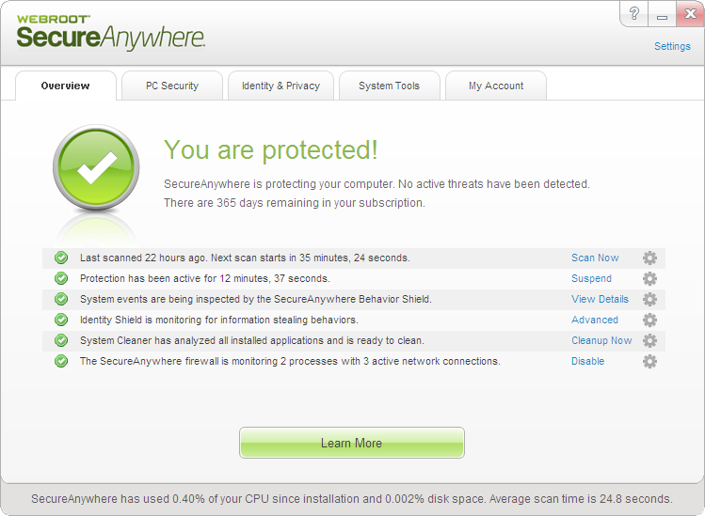705x516 pixels.
Task: Open firewall gear settings beside Disable
Action: [649, 361]
